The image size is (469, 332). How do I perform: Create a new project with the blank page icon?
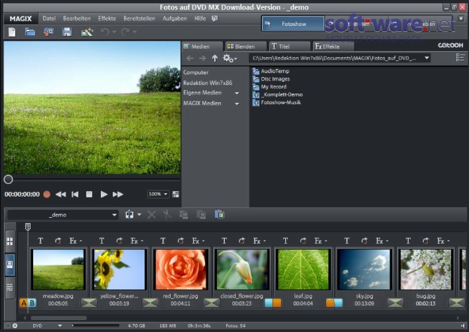click(12, 32)
